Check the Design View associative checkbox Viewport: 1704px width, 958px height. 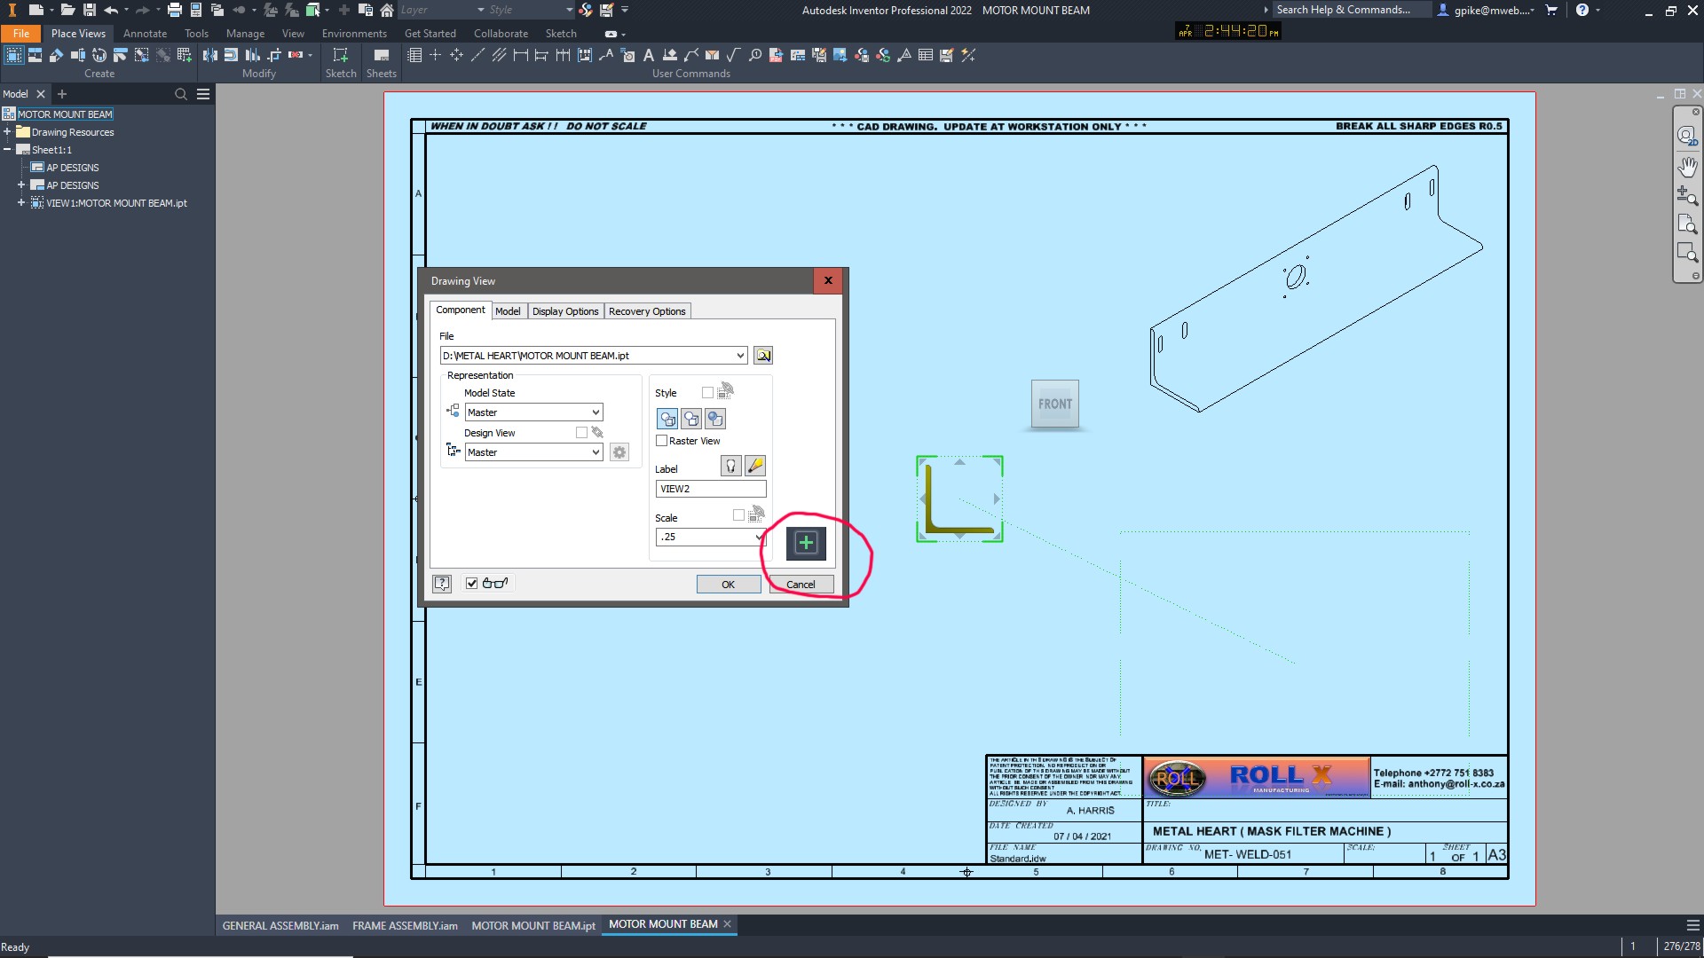[581, 433]
